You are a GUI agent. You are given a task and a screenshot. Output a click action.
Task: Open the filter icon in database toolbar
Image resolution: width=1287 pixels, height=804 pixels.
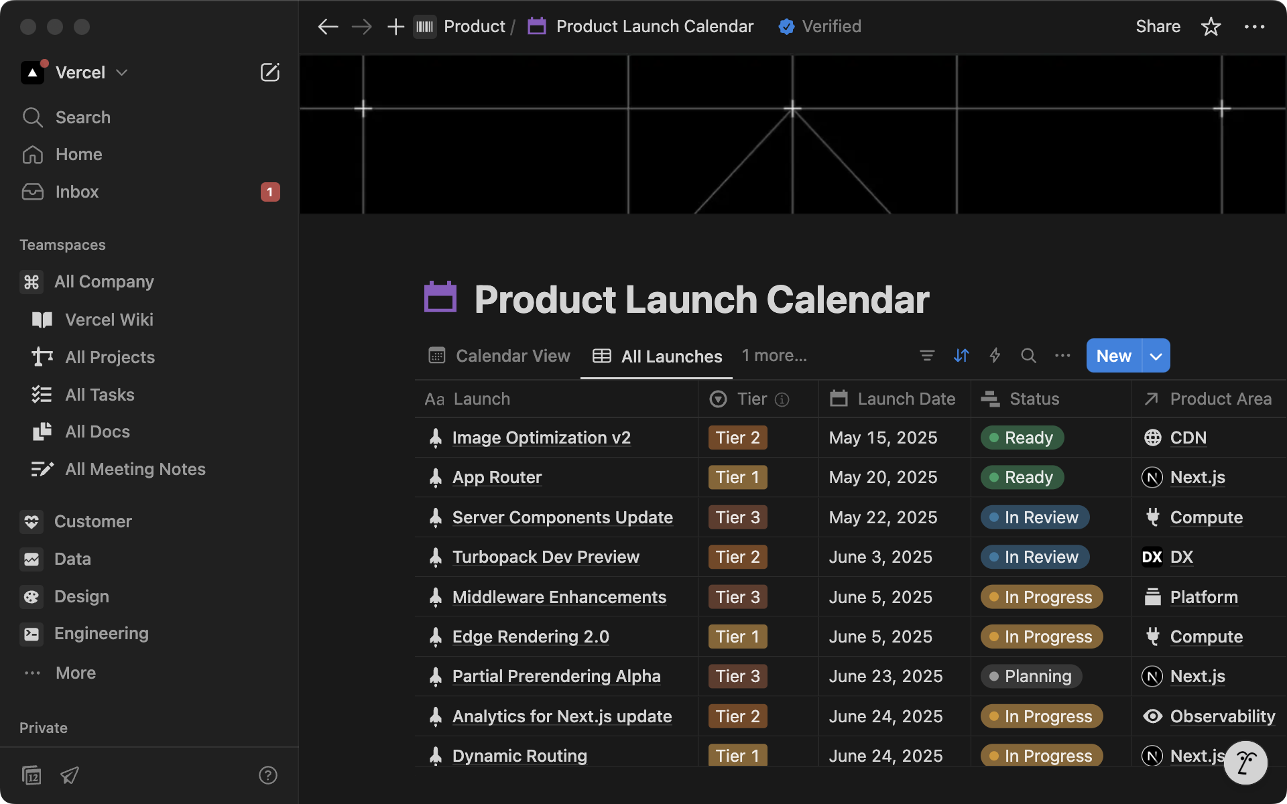click(927, 356)
